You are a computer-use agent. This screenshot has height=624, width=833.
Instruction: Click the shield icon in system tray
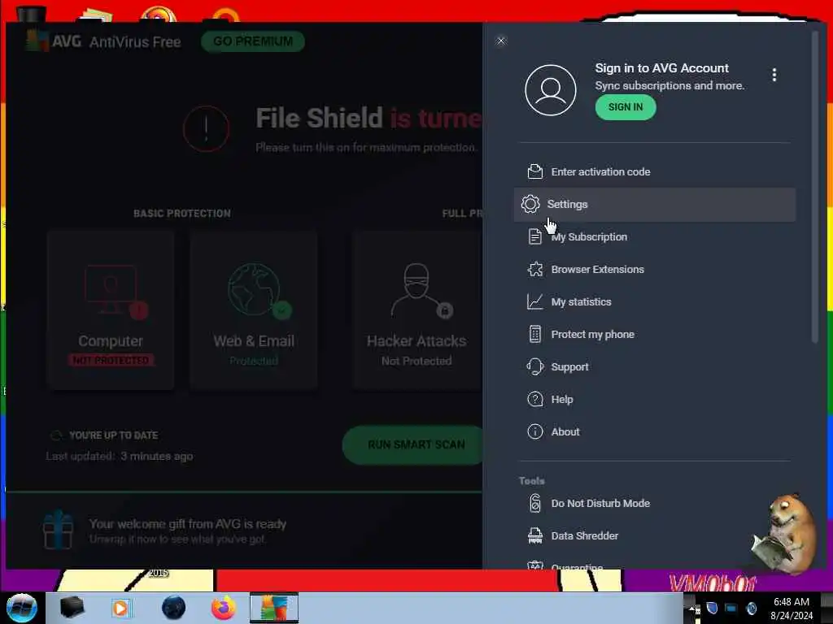[x=713, y=608]
